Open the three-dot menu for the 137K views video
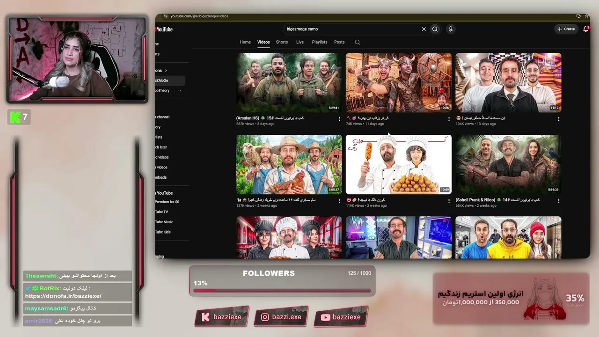This screenshot has width=599, height=337. (339, 200)
